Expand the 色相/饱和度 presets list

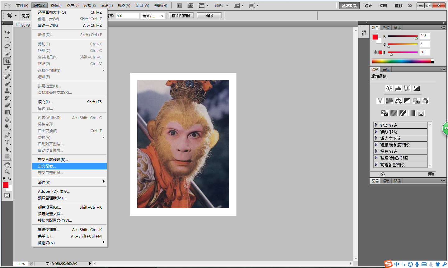click(x=376, y=145)
